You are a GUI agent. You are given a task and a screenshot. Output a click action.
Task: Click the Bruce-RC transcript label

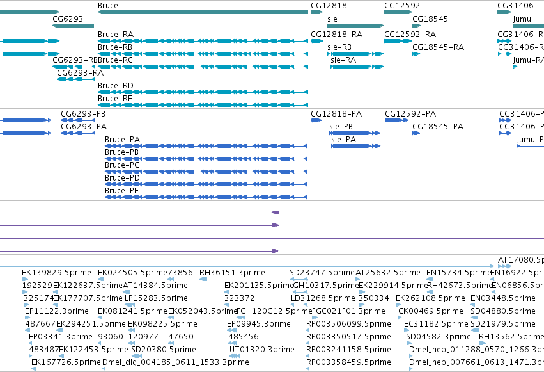pyautogui.click(x=115, y=60)
